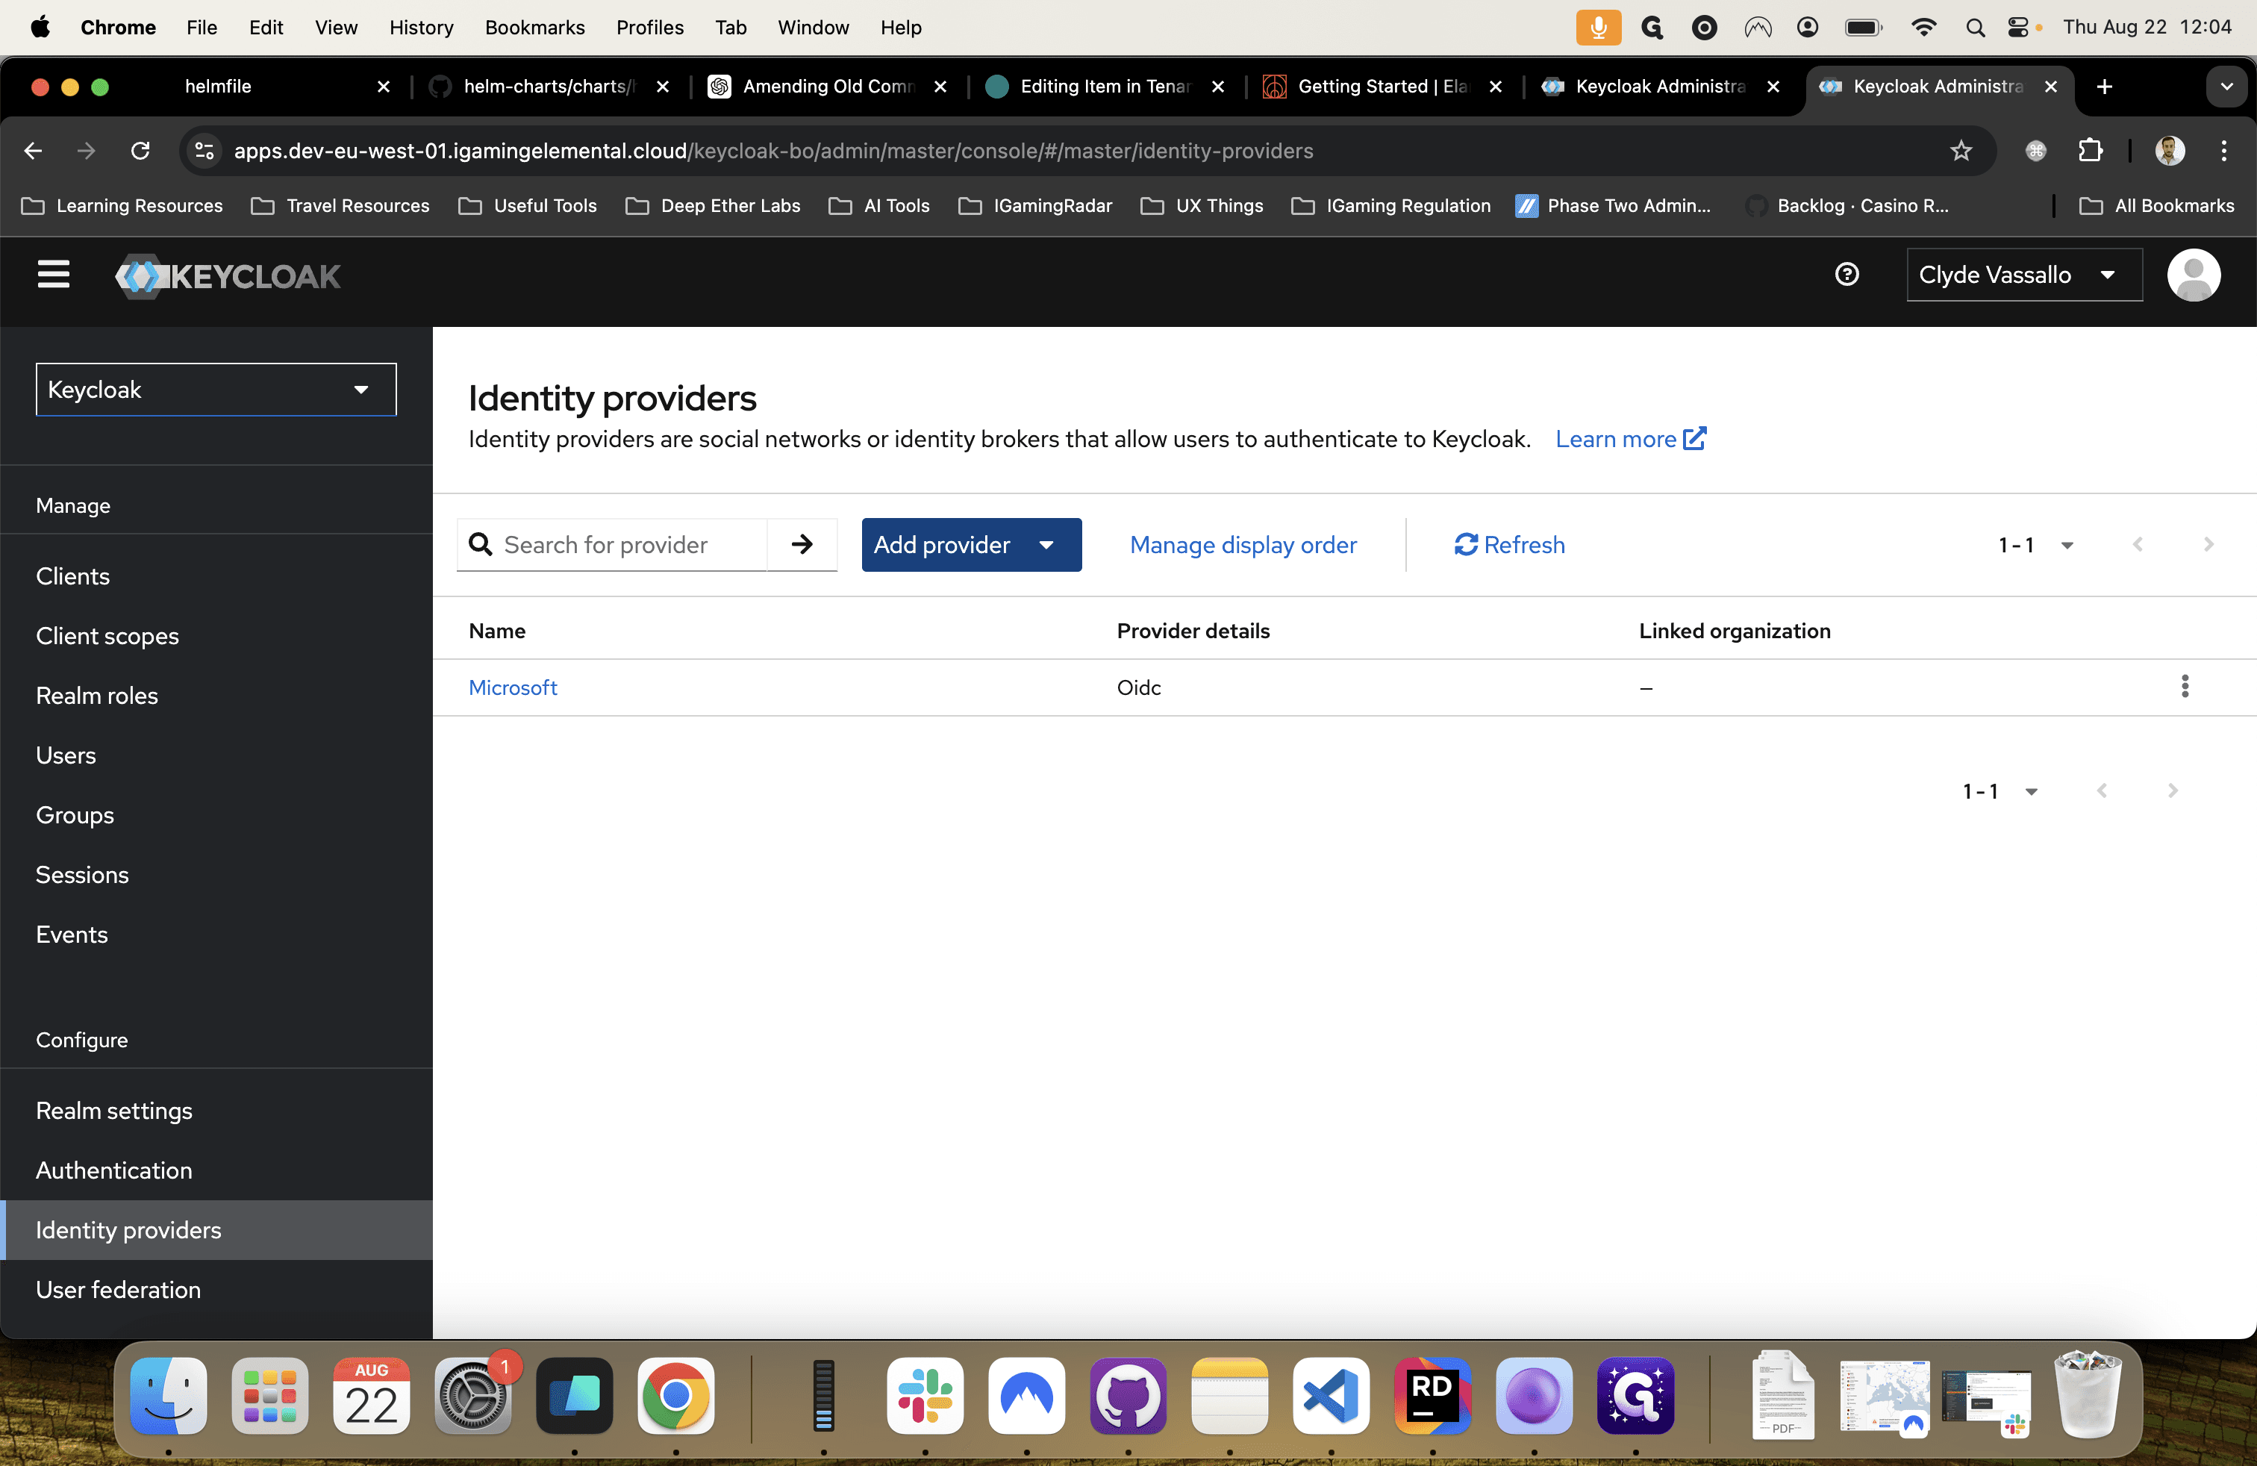Bookmark this page with star icon
The height and width of the screenshot is (1466, 2257).
pos(1960,151)
